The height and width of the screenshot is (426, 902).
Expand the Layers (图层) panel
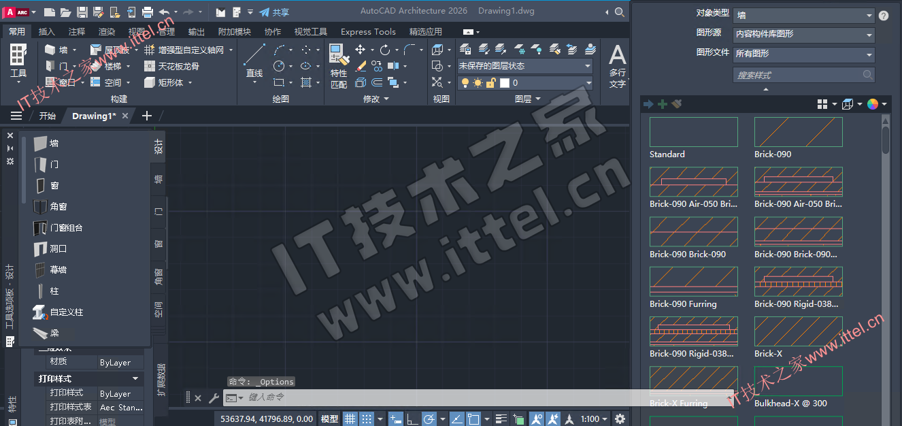(x=527, y=99)
